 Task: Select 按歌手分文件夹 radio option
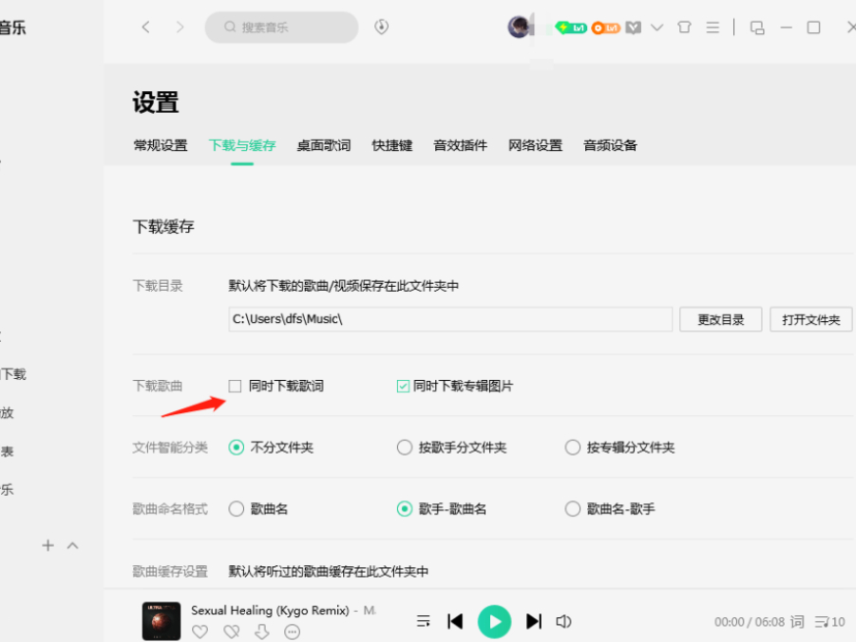(x=405, y=447)
